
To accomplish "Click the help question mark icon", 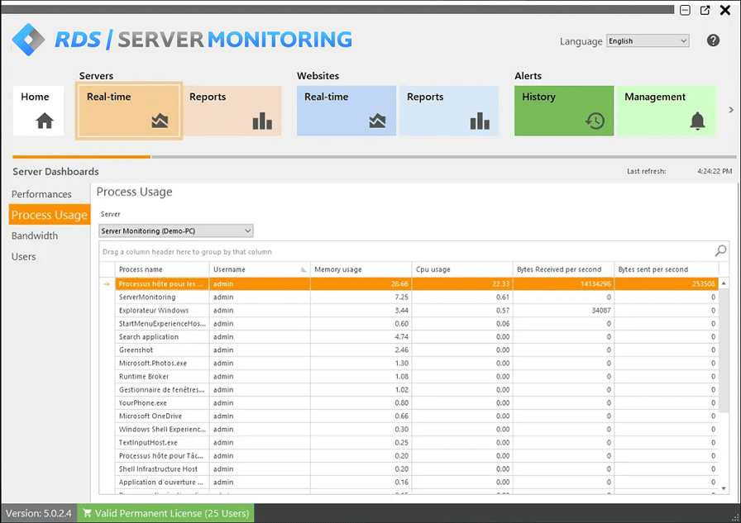I will click(713, 40).
